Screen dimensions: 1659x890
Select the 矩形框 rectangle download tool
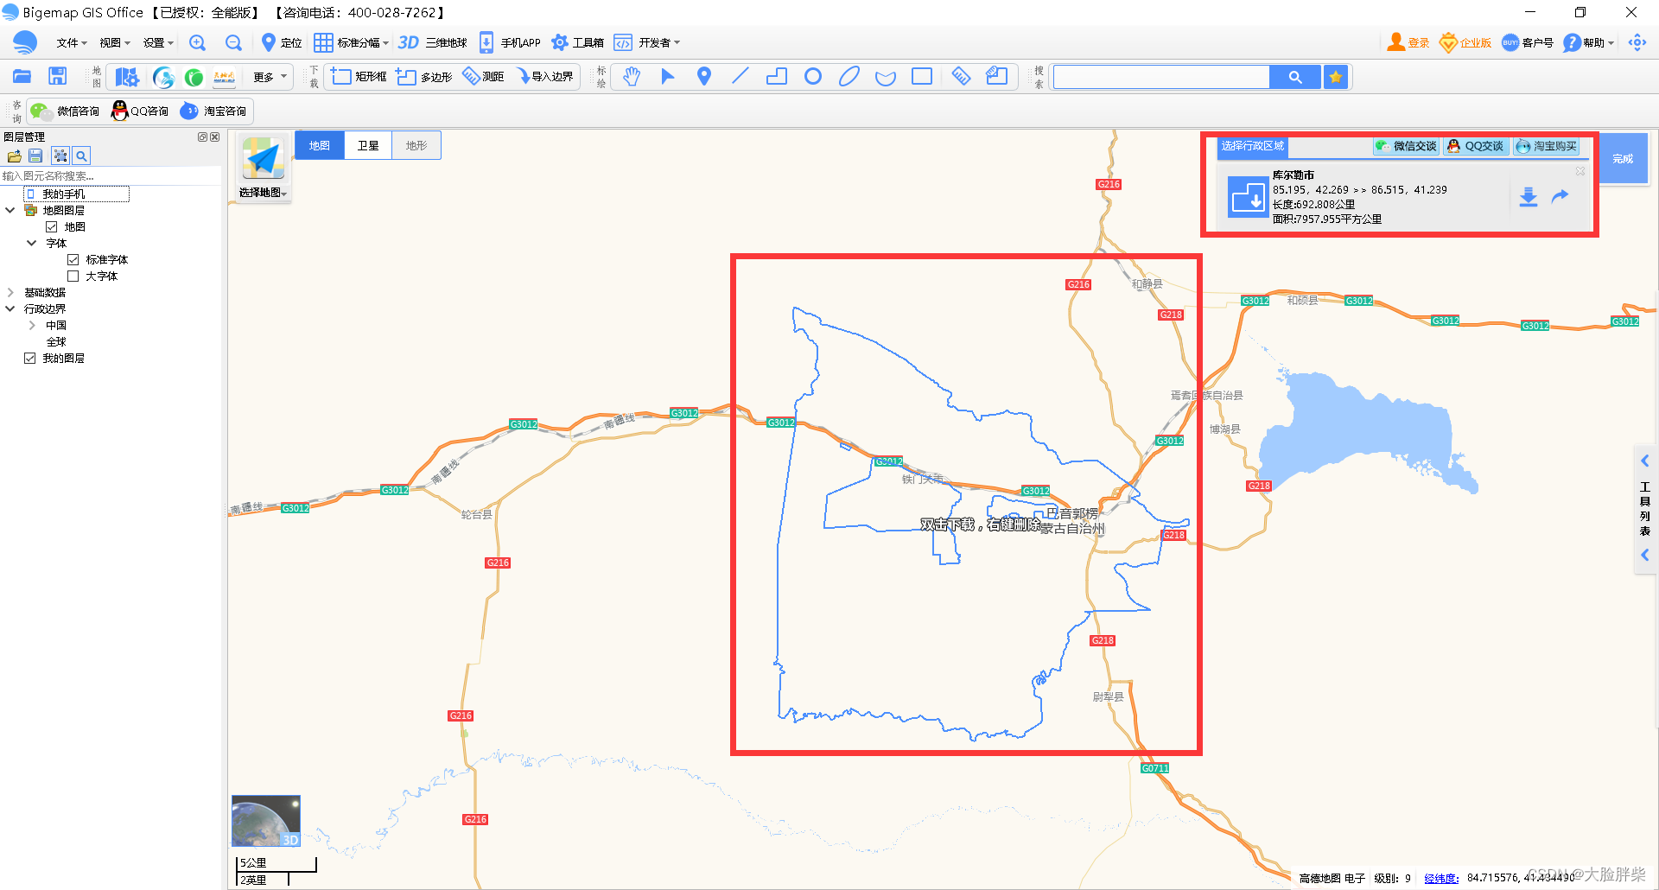(x=359, y=77)
